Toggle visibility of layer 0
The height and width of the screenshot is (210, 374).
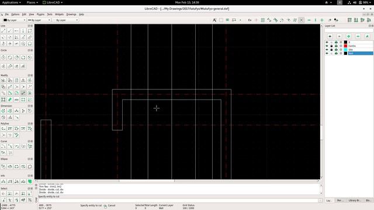(327, 42)
